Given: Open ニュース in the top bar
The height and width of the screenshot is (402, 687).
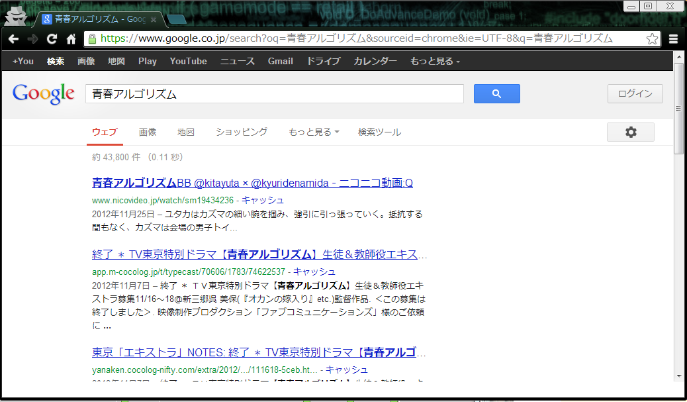Looking at the screenshot, I should point(238,62).
